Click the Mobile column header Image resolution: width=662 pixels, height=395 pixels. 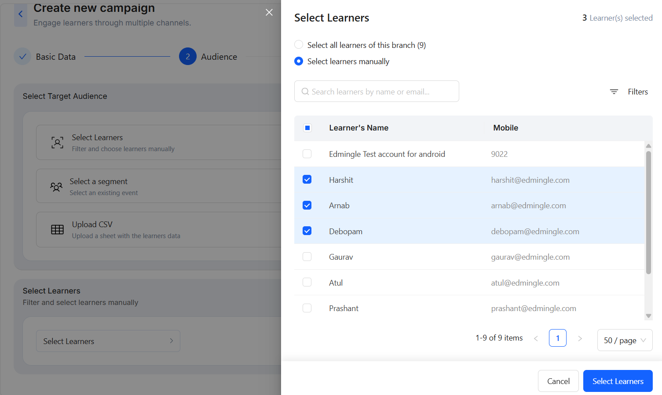tap(505, 128)
